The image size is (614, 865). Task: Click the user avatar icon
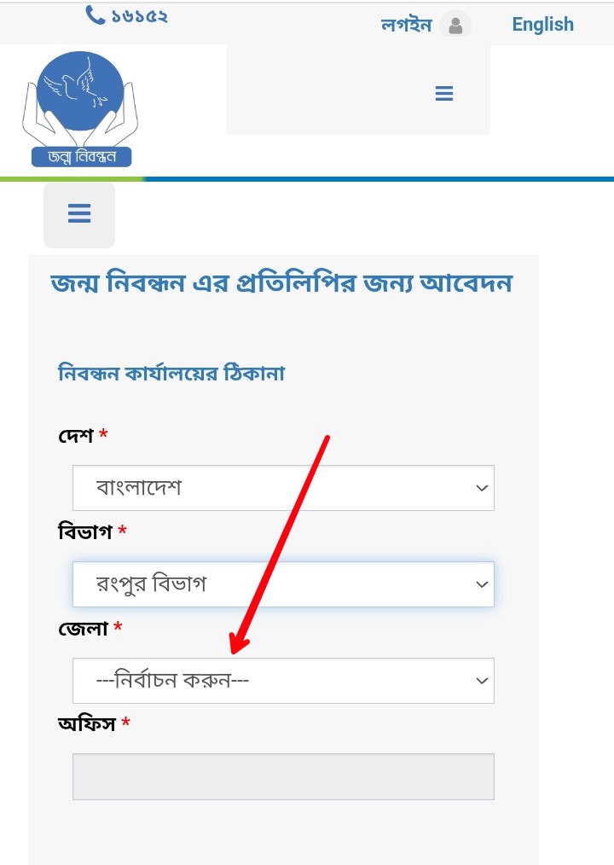[455, 26]
